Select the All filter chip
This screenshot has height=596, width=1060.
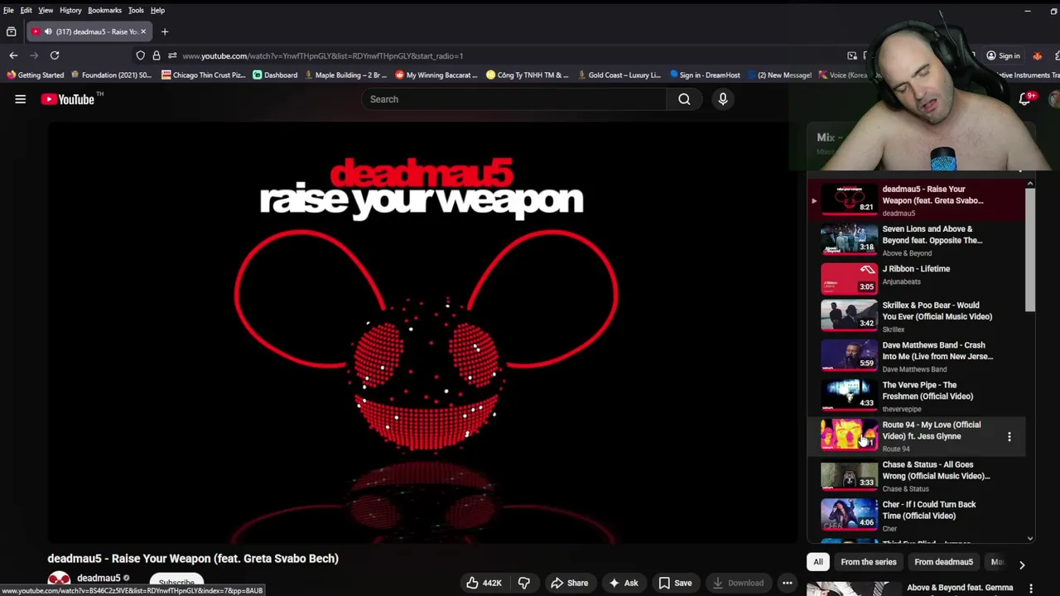817,562
